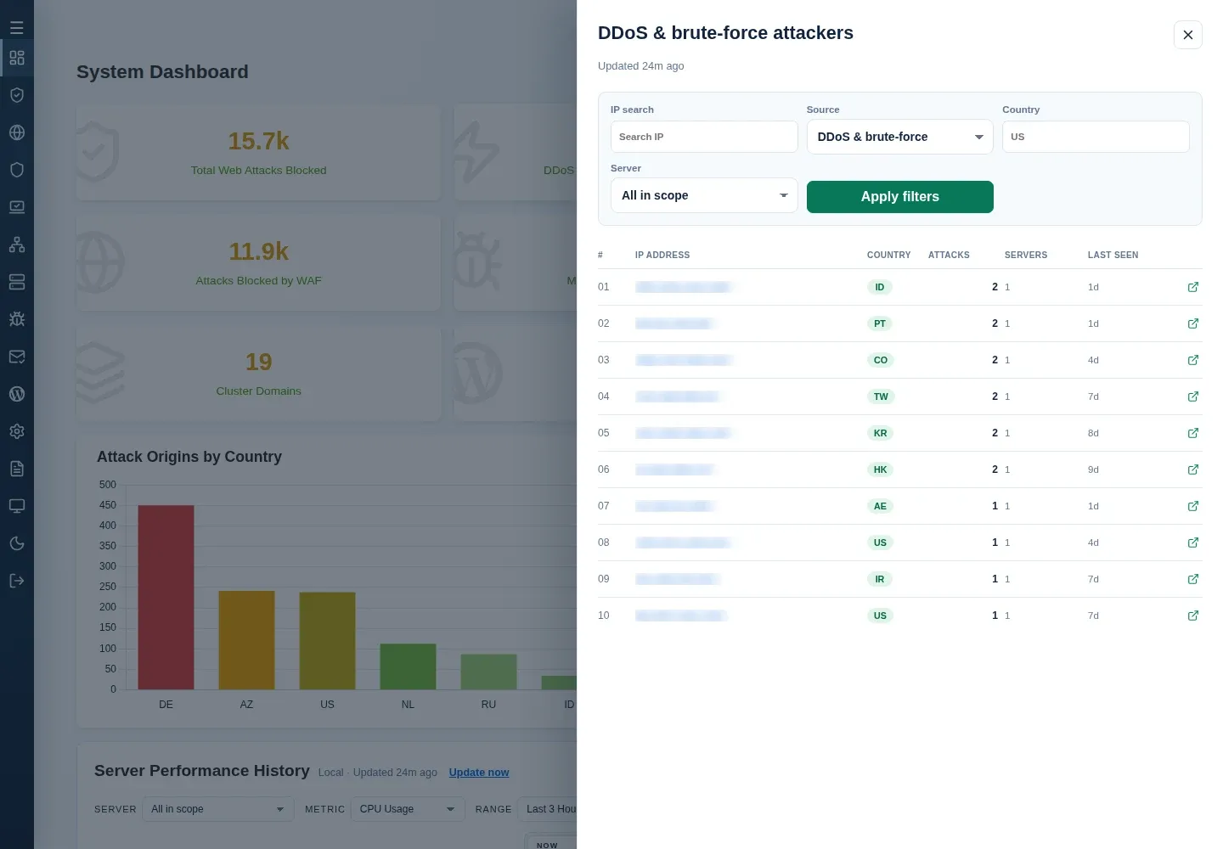Click the Total Web Attacks Blocked card
This screenshot has height=849, width=1223.
coord(258,153)
